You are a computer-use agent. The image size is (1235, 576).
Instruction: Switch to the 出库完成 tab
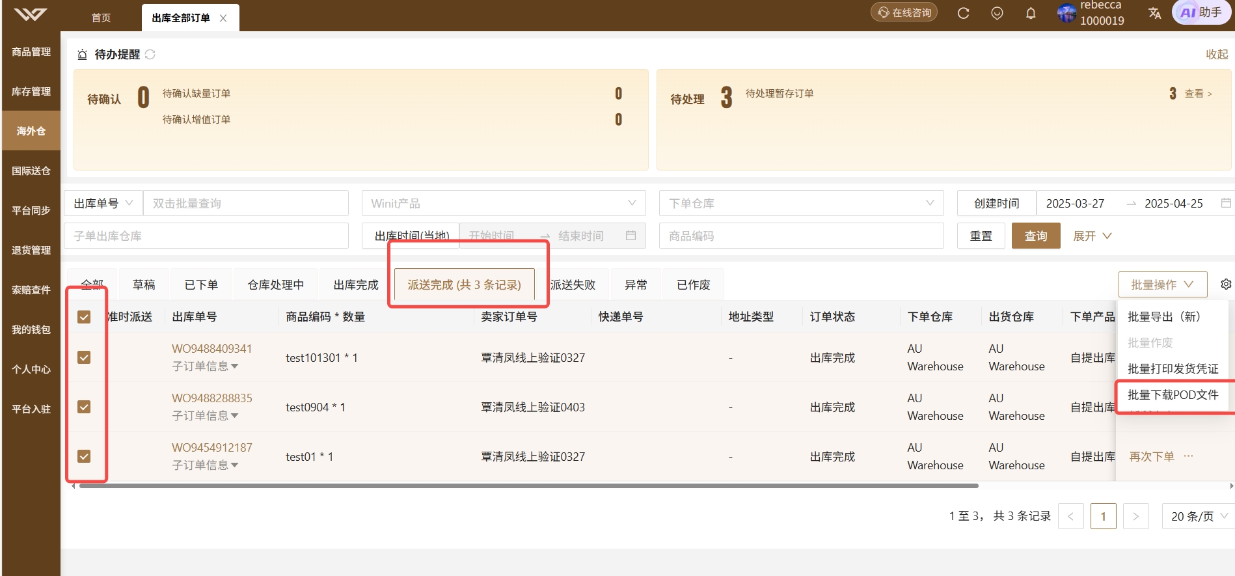[356, 284]
